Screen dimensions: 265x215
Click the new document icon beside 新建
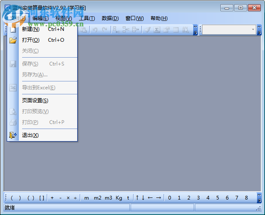coord(13,29)
